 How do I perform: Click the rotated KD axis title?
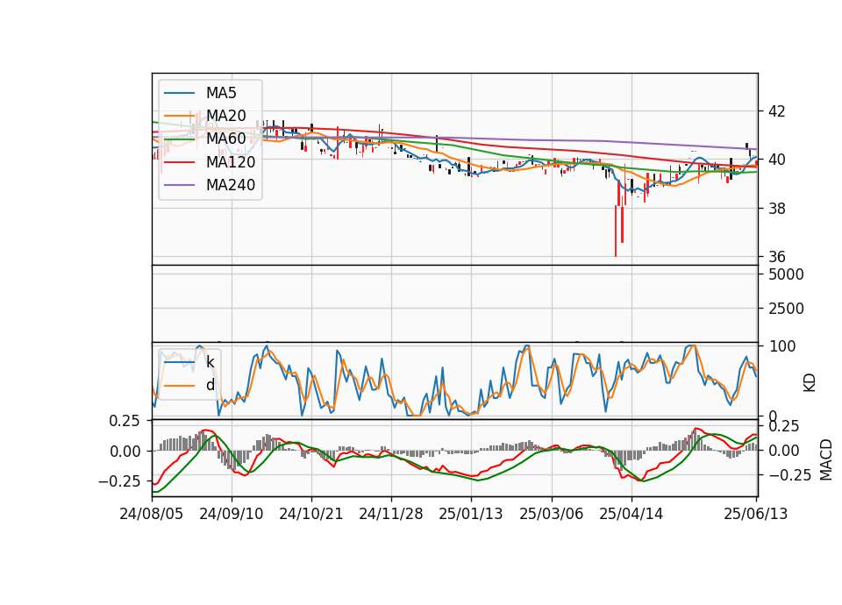(x=810, y=382)
